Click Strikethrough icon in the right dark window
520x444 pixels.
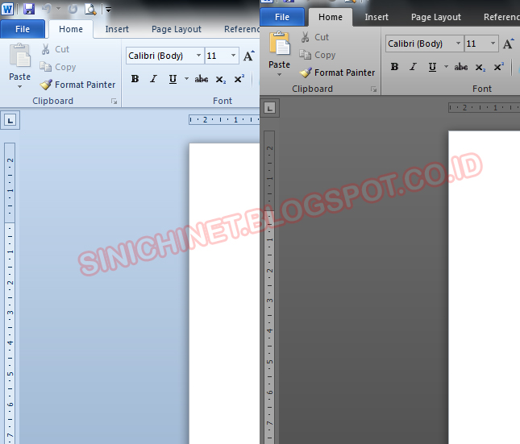click(x=461, y=67)
